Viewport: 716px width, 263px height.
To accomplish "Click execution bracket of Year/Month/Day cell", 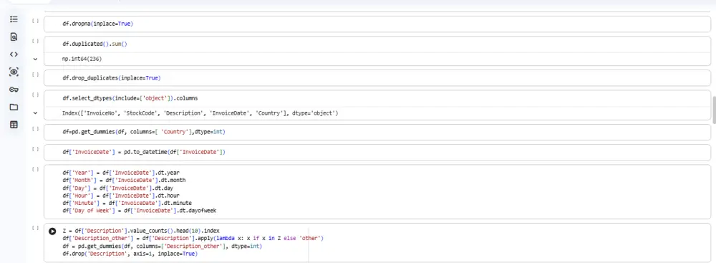I will (x=35, y=169).
